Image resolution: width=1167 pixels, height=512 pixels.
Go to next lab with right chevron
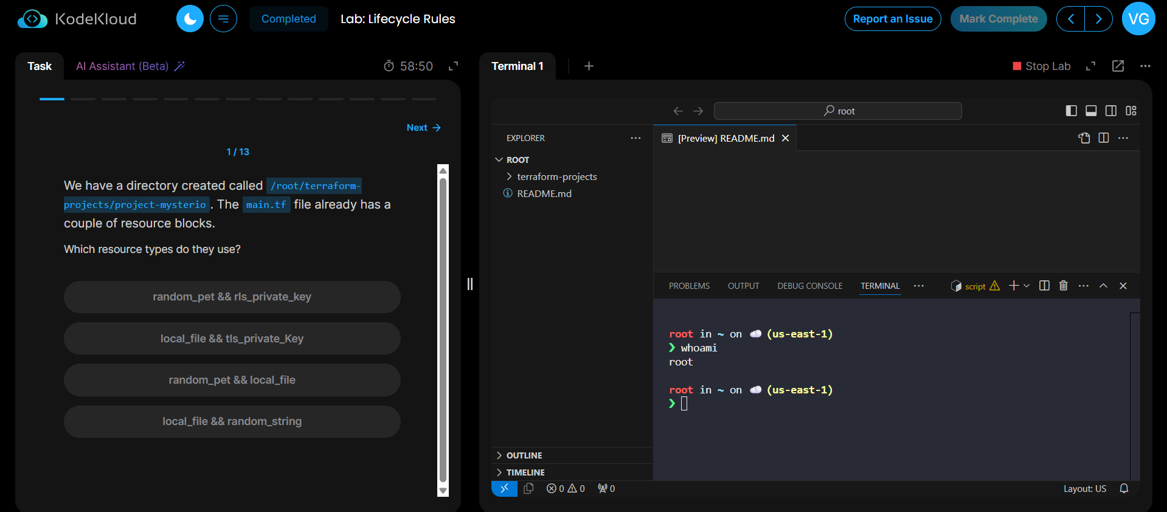(1098, 19)
